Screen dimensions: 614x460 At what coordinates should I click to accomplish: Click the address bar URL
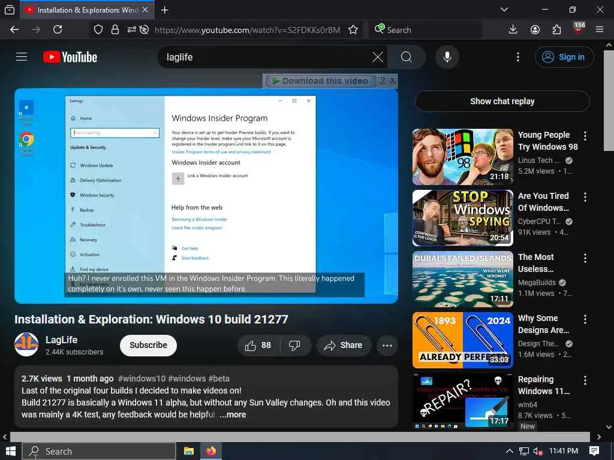click(x=247, y=30)
